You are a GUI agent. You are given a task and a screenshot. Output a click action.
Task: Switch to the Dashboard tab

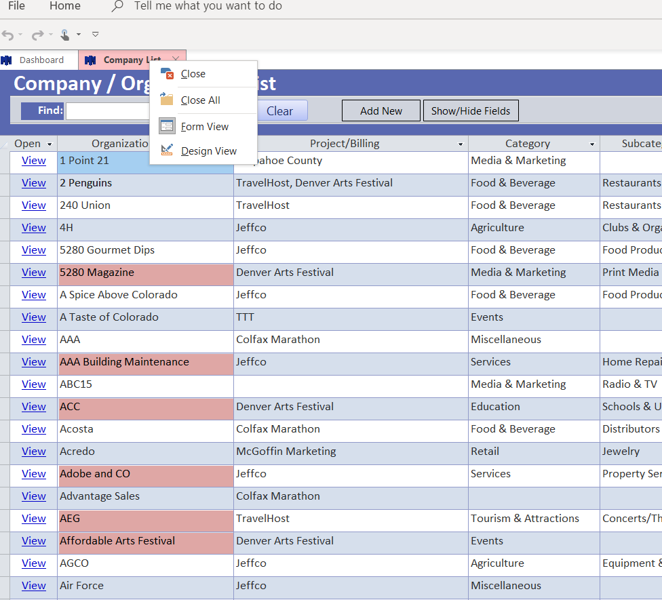(39, 60)
